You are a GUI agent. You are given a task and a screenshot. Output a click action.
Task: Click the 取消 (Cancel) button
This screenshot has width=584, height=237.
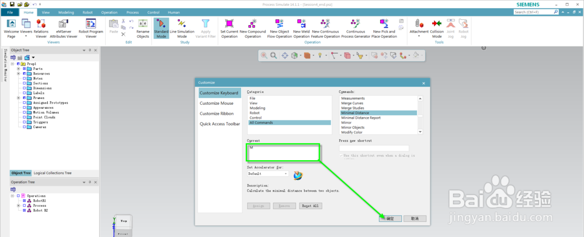point(415,219)
